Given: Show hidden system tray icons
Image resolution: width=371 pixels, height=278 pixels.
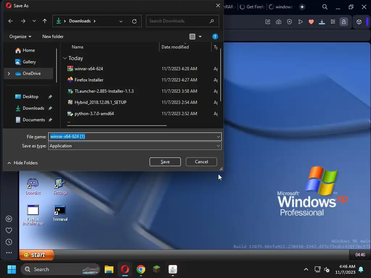Looking at the screenshot, I should tap(306, 269).
